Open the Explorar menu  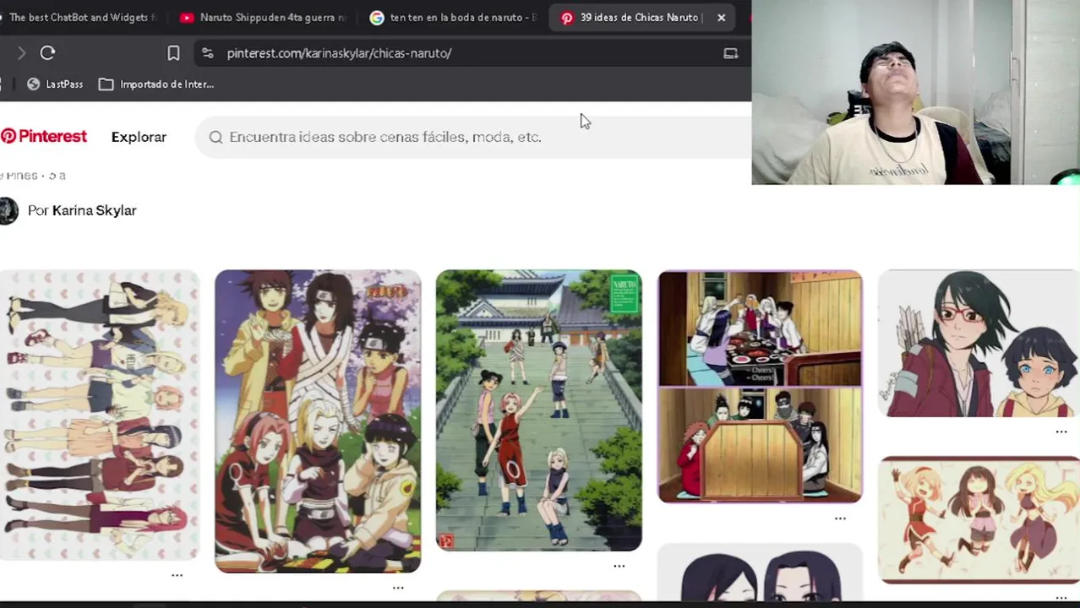(139, 137)
